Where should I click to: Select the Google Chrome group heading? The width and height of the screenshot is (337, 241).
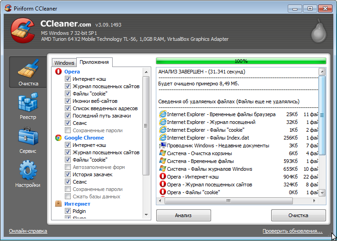(84, 138)
